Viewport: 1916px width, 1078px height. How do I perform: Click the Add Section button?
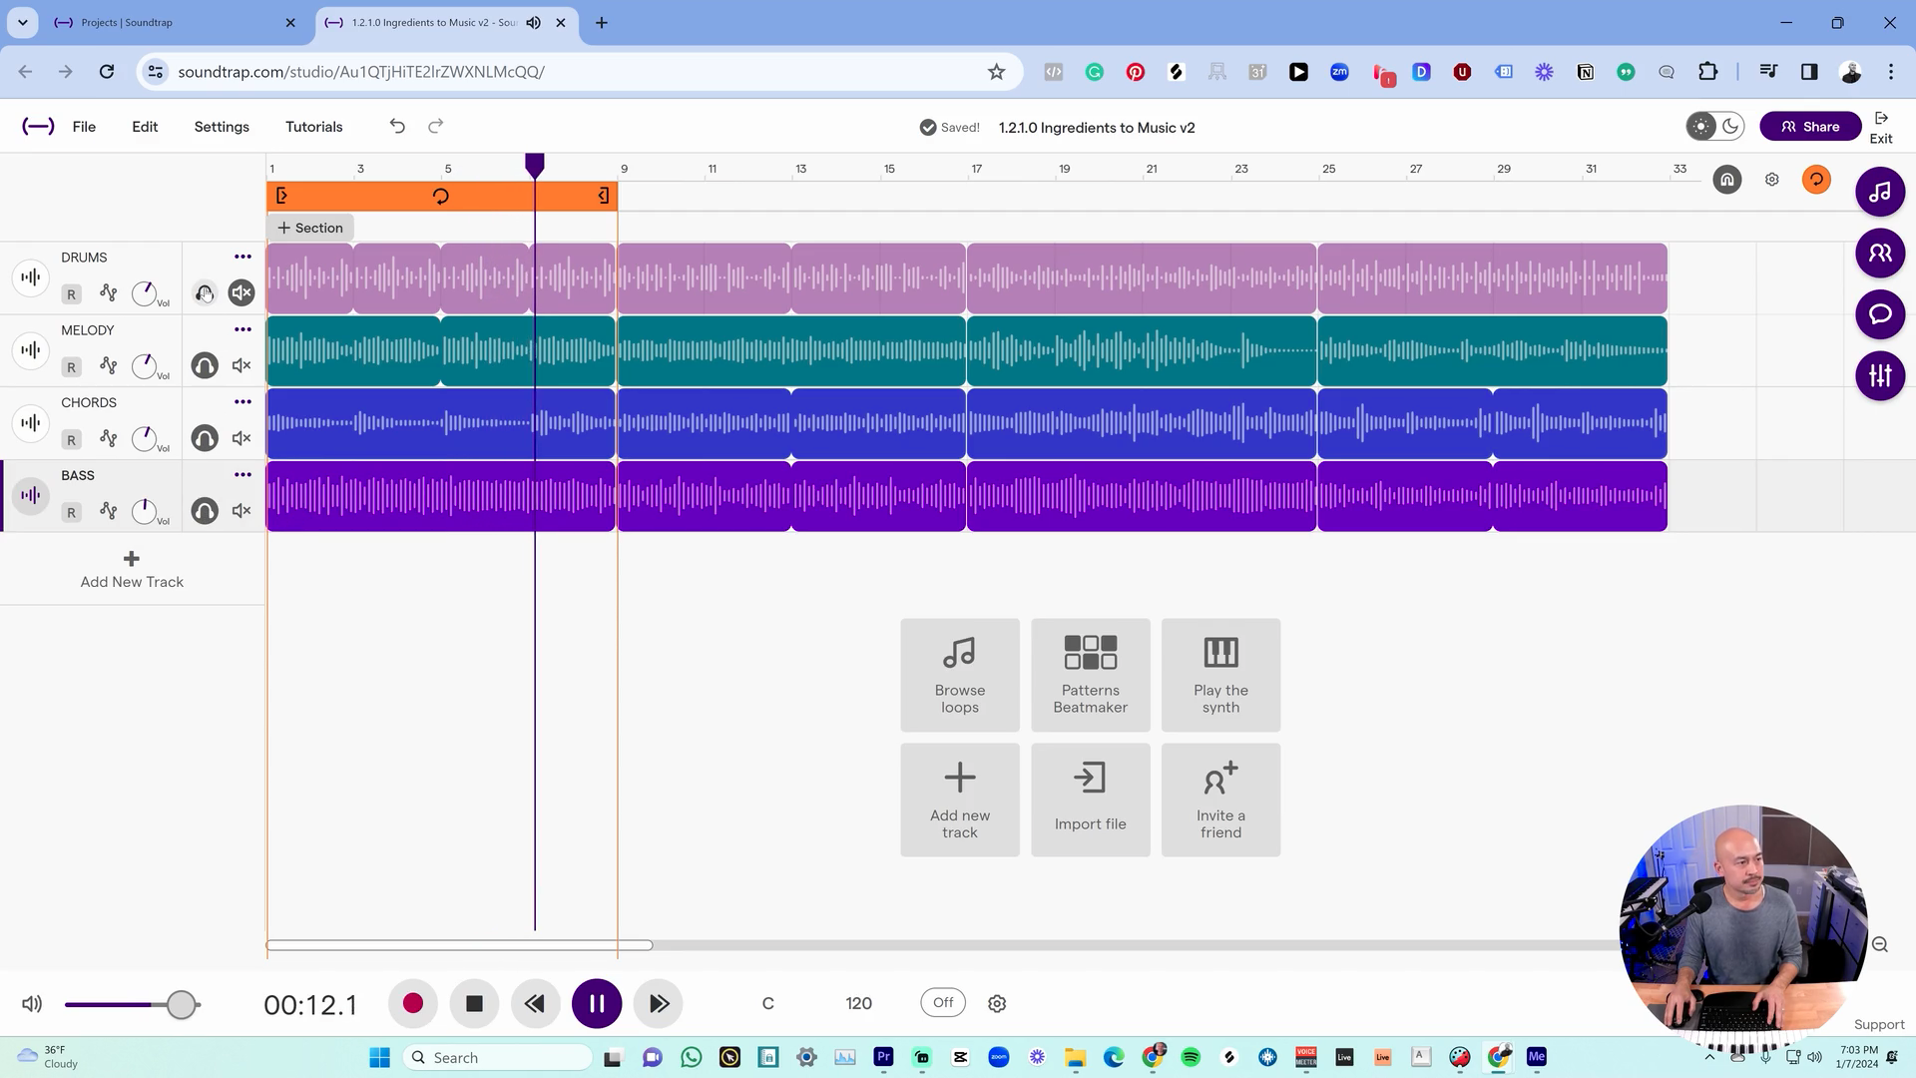click(x=310, y=228)
